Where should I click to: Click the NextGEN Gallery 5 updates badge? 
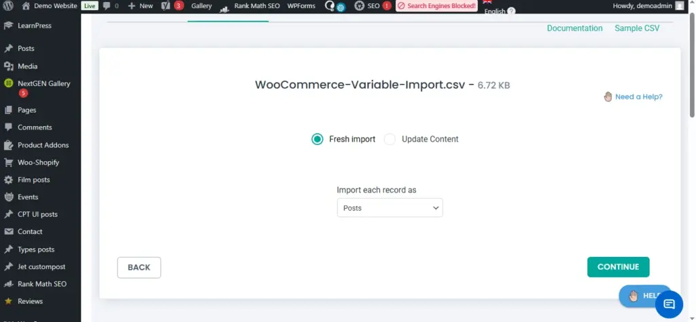tap(23, 93)
